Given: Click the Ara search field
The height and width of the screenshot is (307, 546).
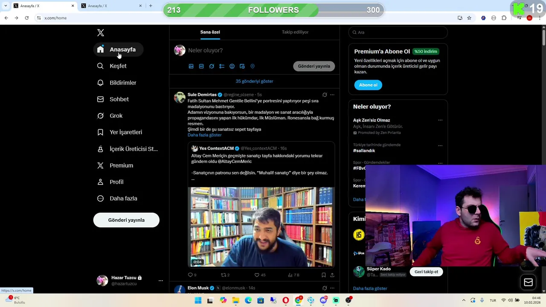Looking at the screenshot, I should click(398, 32).
